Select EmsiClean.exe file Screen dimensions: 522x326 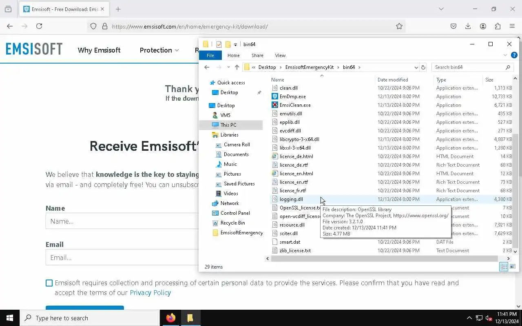(295, 105)
